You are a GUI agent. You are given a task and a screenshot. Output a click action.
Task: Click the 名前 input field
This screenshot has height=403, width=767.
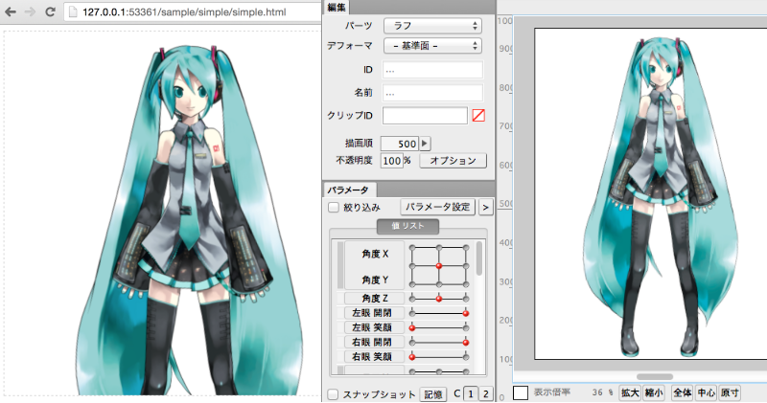pos(432,93)
